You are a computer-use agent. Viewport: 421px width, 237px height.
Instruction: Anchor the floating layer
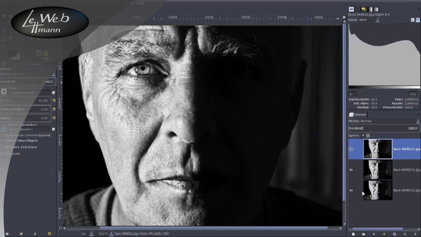[x=405, y=234]
